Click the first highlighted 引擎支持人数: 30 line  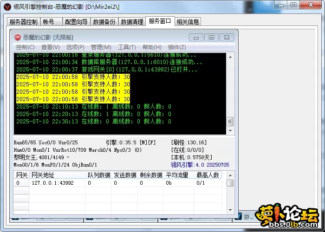click(x=73, y=77)
